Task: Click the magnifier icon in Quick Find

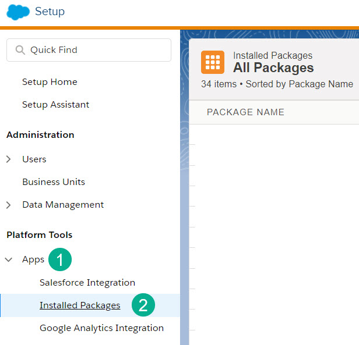Action: [21, 50]
